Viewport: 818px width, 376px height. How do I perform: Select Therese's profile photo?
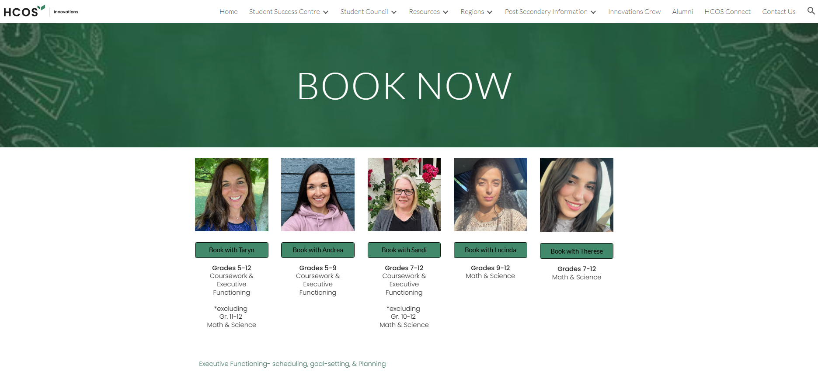[577, 195]
